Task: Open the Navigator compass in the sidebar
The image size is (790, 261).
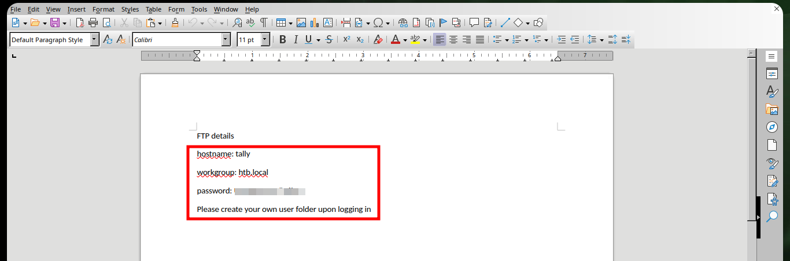Action: point(771,126)
